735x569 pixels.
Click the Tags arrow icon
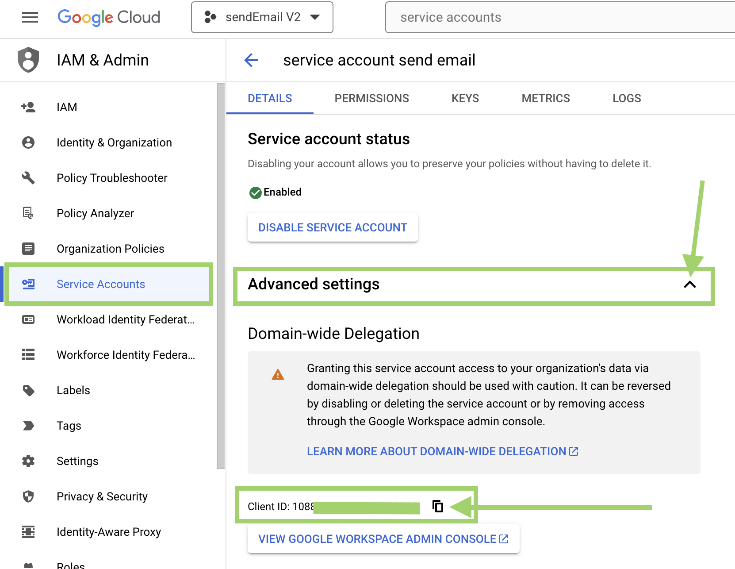coord(28,426)
